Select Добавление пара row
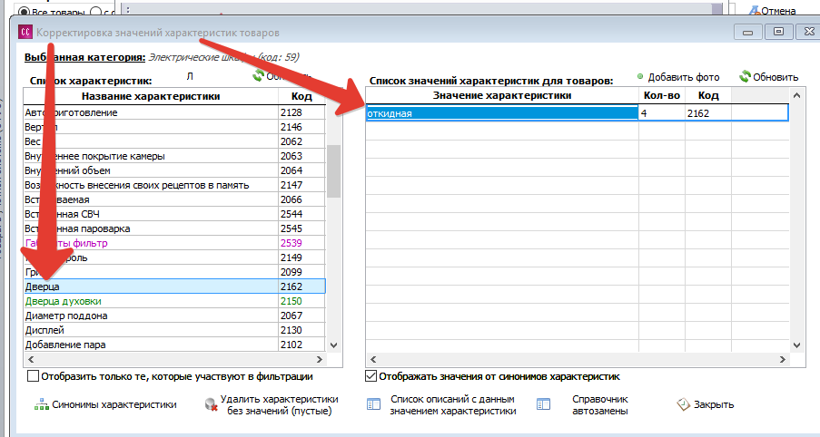This screenshot has width=820, height=437. point(174,345)
